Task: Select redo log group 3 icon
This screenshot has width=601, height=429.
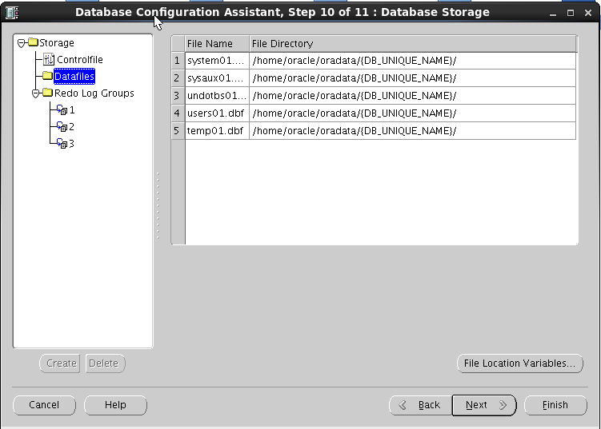Action: pyautogui.click(x=62, y=143)
